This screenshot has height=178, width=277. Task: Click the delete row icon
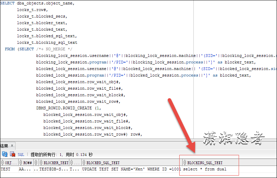(12, 155)
